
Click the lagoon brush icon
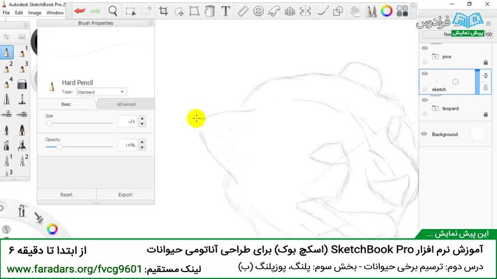coord(38,217)
